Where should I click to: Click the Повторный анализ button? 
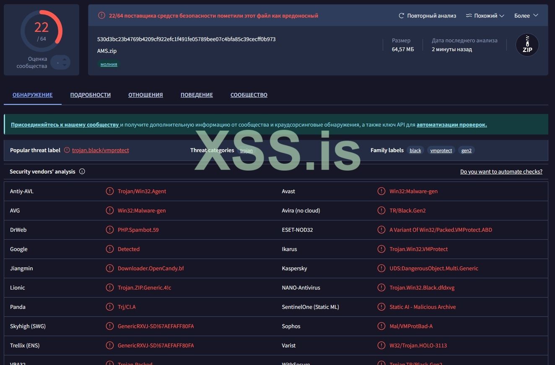point(427,16)
